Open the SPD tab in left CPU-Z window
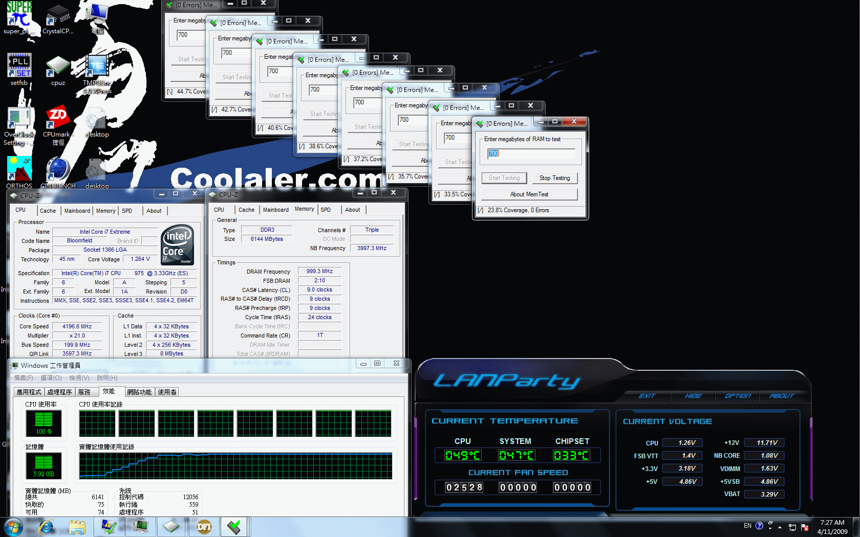This screenshot has height=537, width=860. tap(127, 211)
